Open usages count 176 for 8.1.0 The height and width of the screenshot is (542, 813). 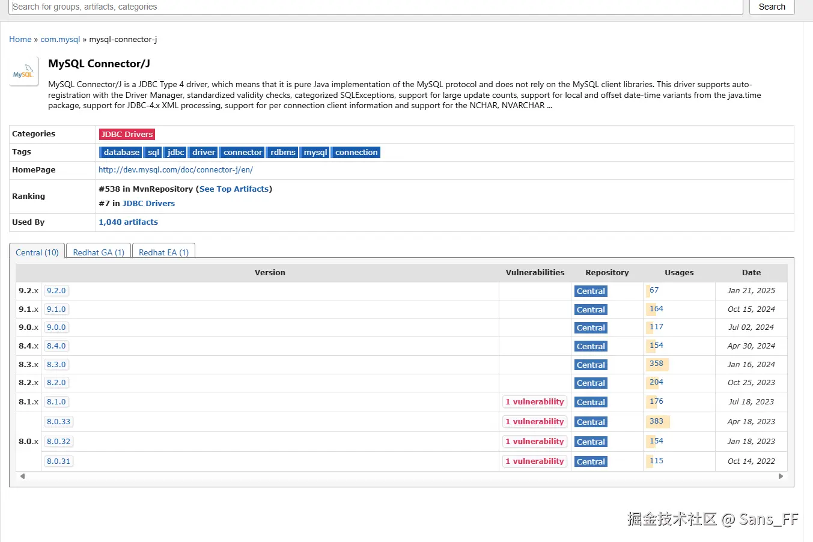point(656,401)
